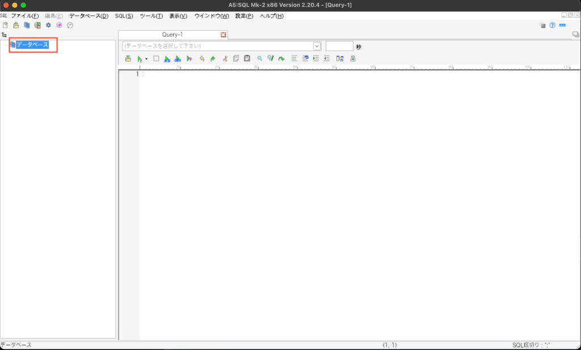Click the run SQL green arrow icon
581x350 pixels.
coord(139,58)
